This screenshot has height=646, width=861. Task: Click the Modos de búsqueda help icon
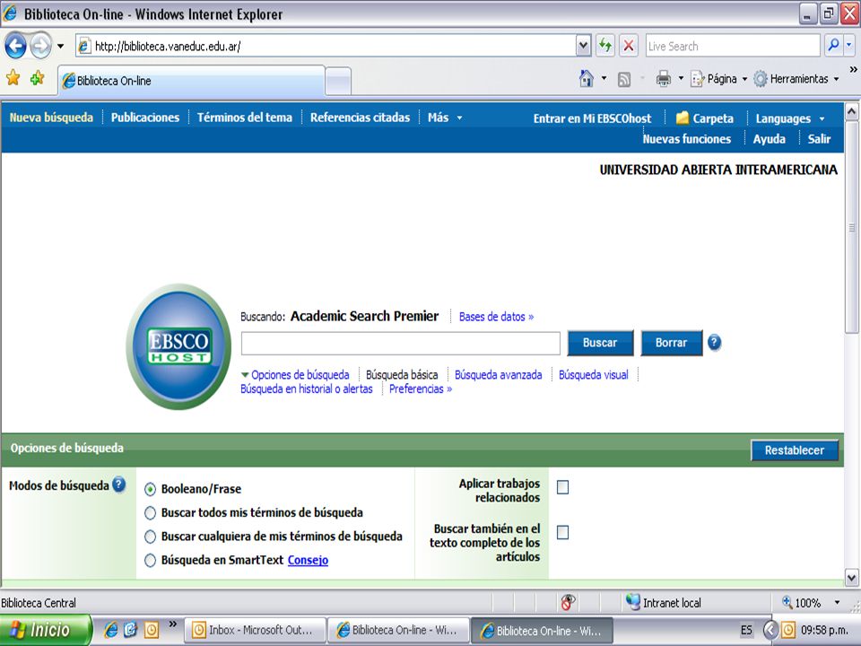click(x=118, y=484)
